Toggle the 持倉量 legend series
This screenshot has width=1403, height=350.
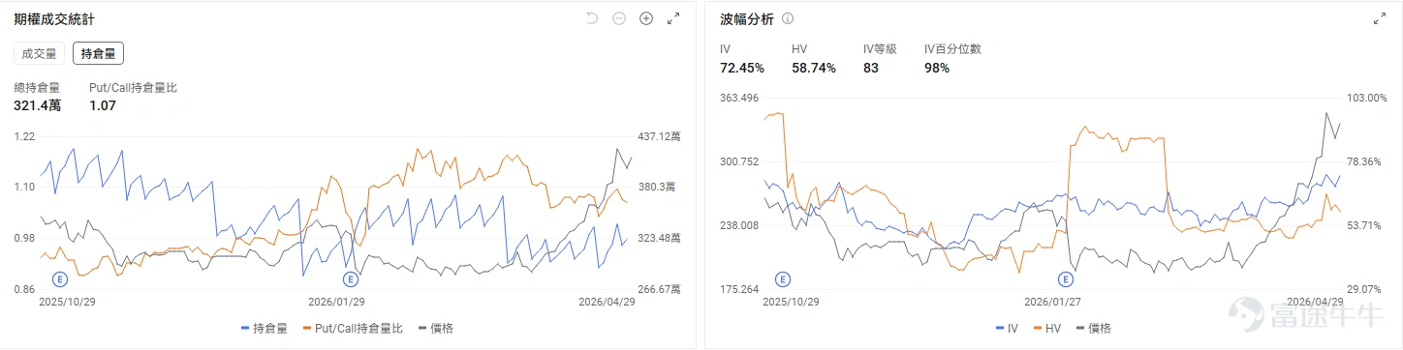tap(264, 329)
